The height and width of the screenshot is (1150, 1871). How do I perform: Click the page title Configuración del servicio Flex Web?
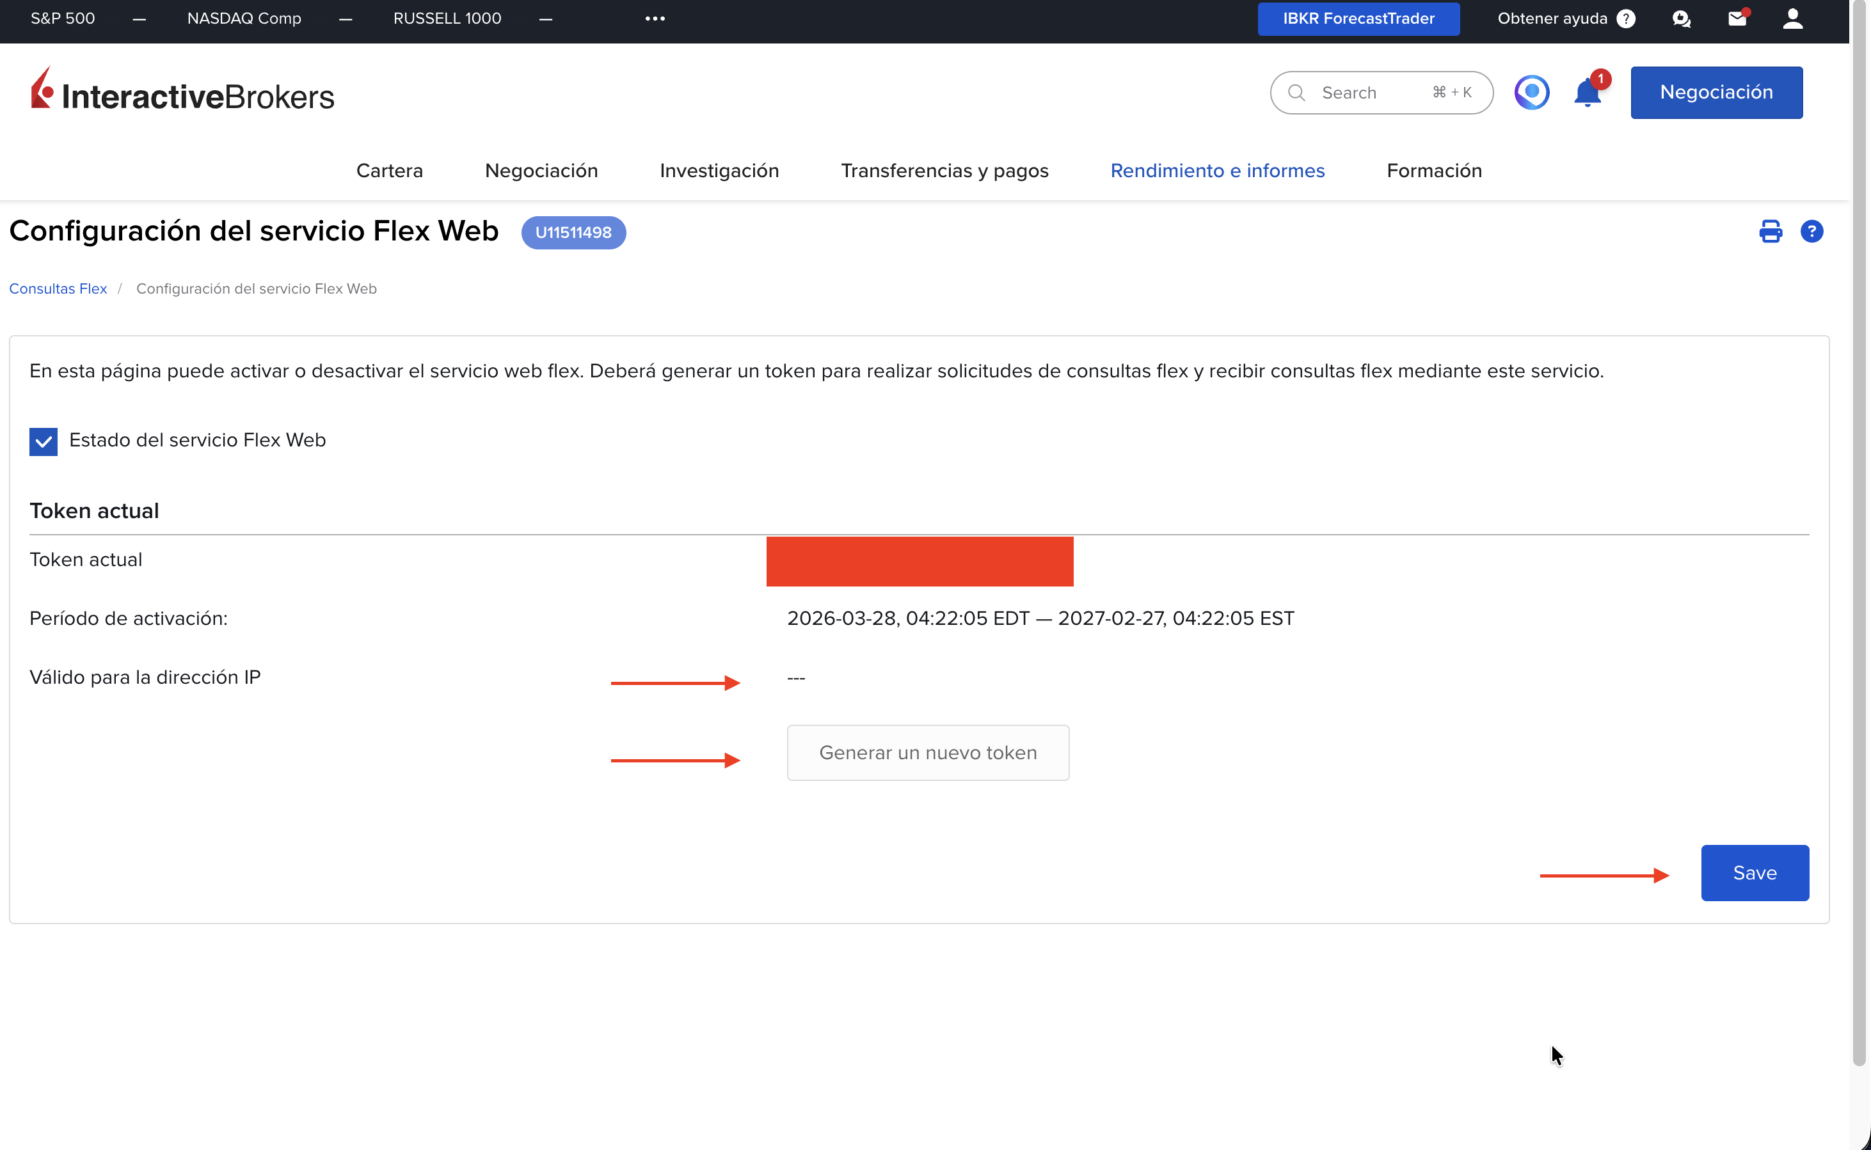pyautogui.click(x=253, y=230)
